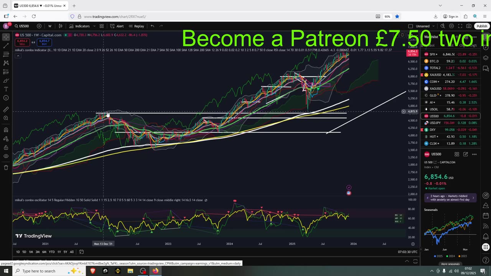Open the emoji icons tool
The width and height of the screenshot is (491, 276).
pyautogui.click(x=6, y=98)
